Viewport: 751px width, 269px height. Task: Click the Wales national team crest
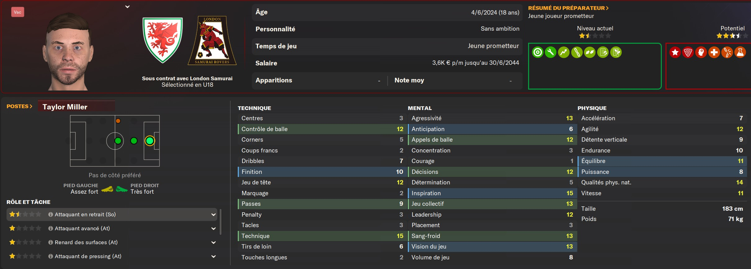point(163,40)
